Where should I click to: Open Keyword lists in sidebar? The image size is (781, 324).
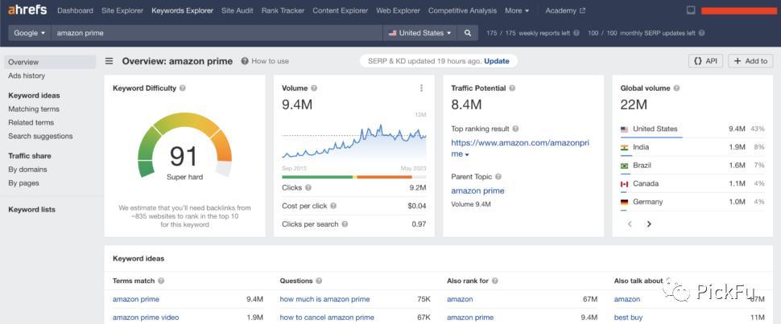[x=32, y=210]
